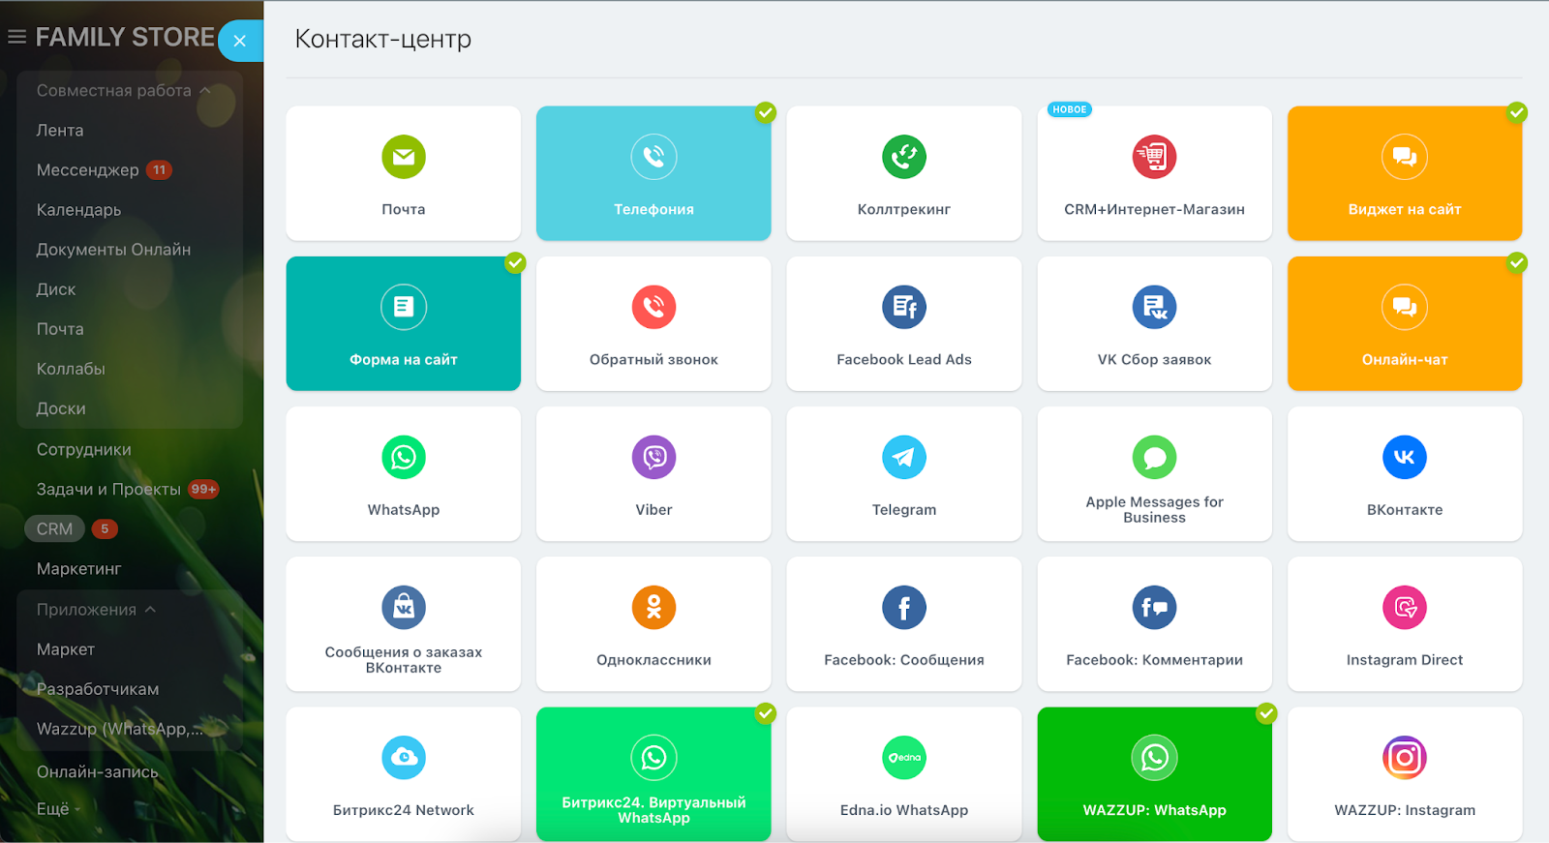Viewport: 1549px width, 843px height.
Task: Select the Обратный звонок red phone icon
Action: tap(653, 307)
